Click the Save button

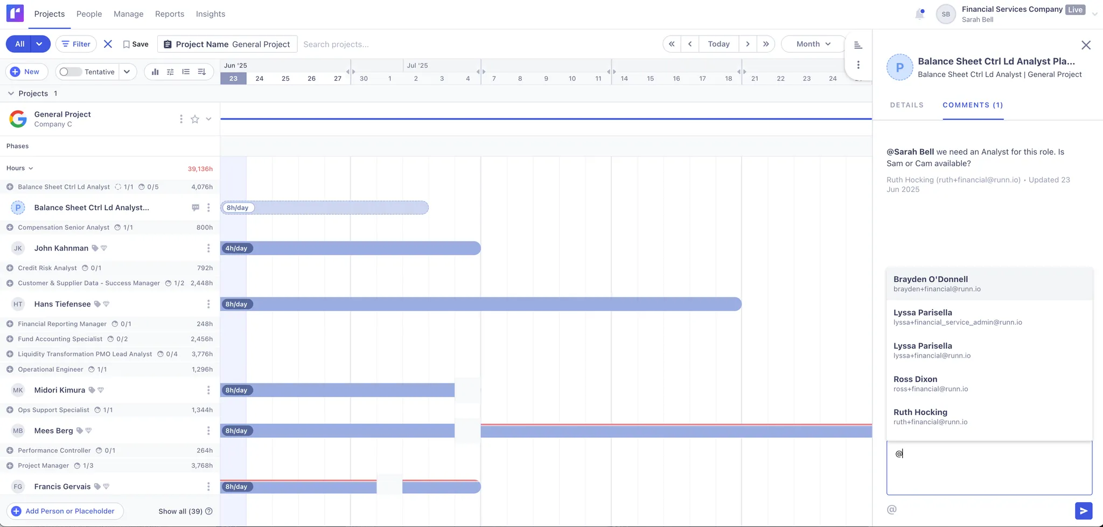tap(136, 44)
